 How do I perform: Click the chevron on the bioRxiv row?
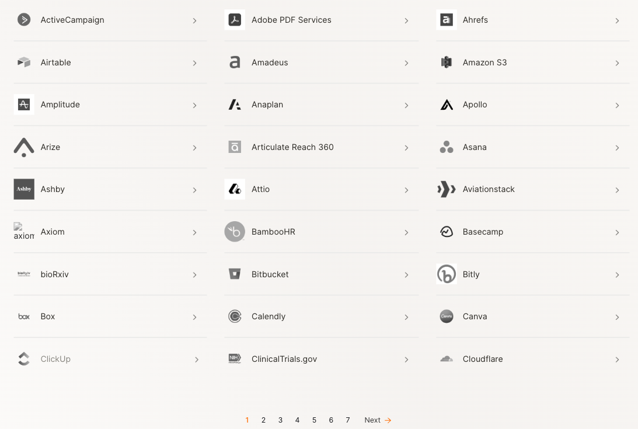(194, 275)
